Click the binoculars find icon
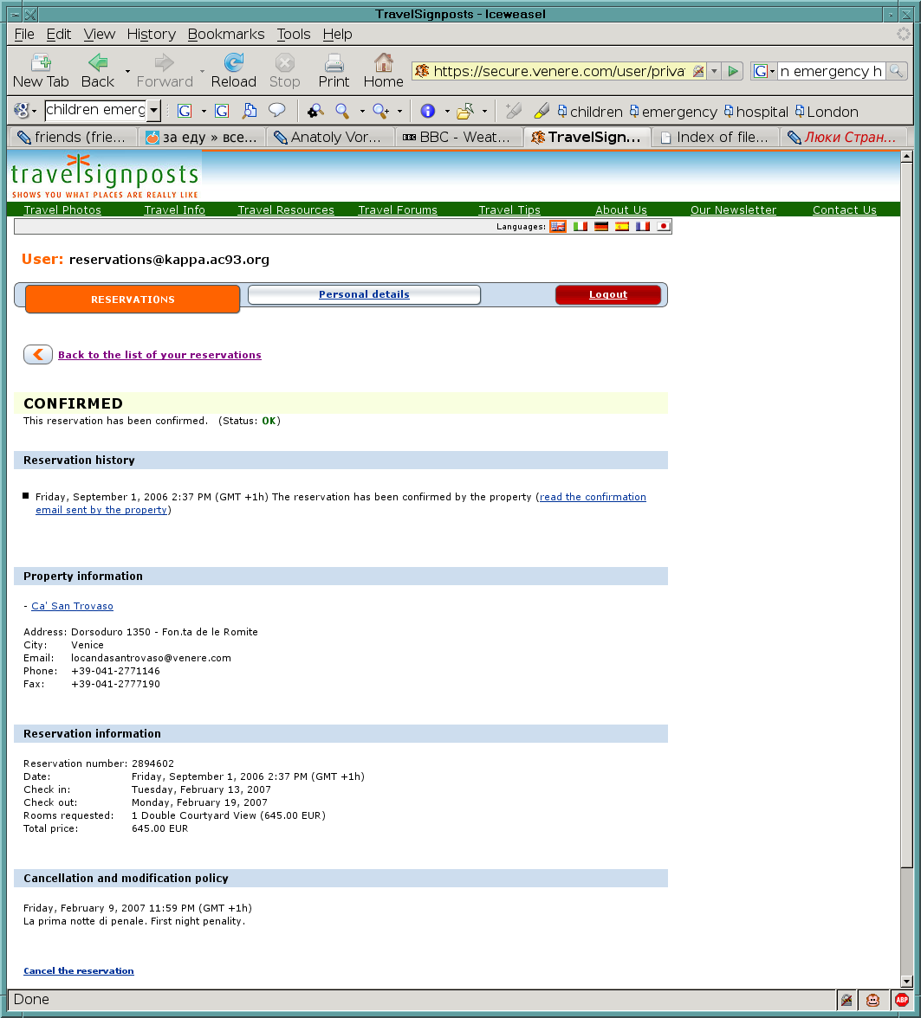921x1018 pixels. coord(316,111)
